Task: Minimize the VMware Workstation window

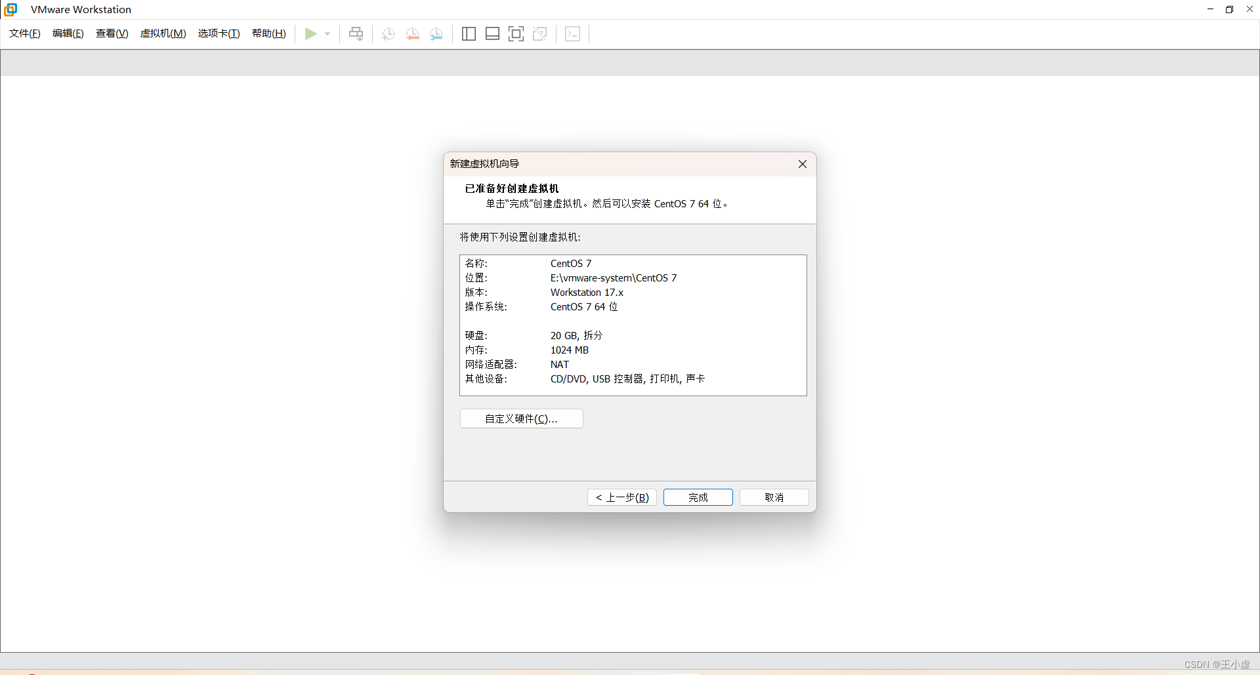Action: click(x=1210, y=9)
